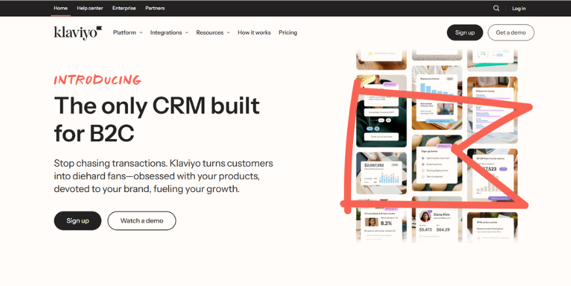The height and width of the screenshot is (286, 571).
Task: Open the How it works page
Action: pos(254,33)
